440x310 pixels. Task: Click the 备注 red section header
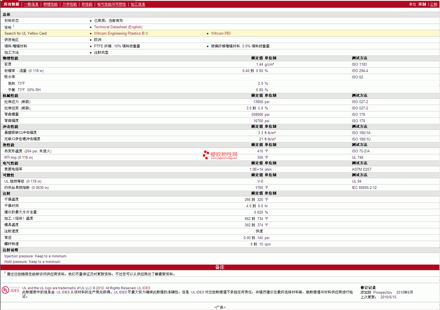tap(220, 267)
